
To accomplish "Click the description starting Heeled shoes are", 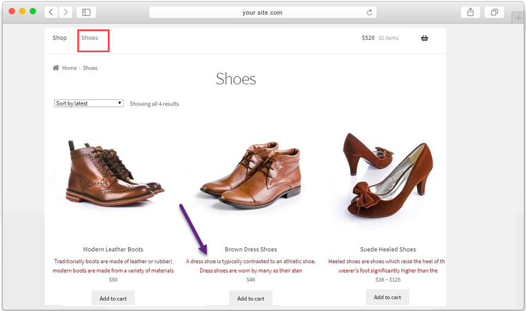I will (x=387, y=266).
